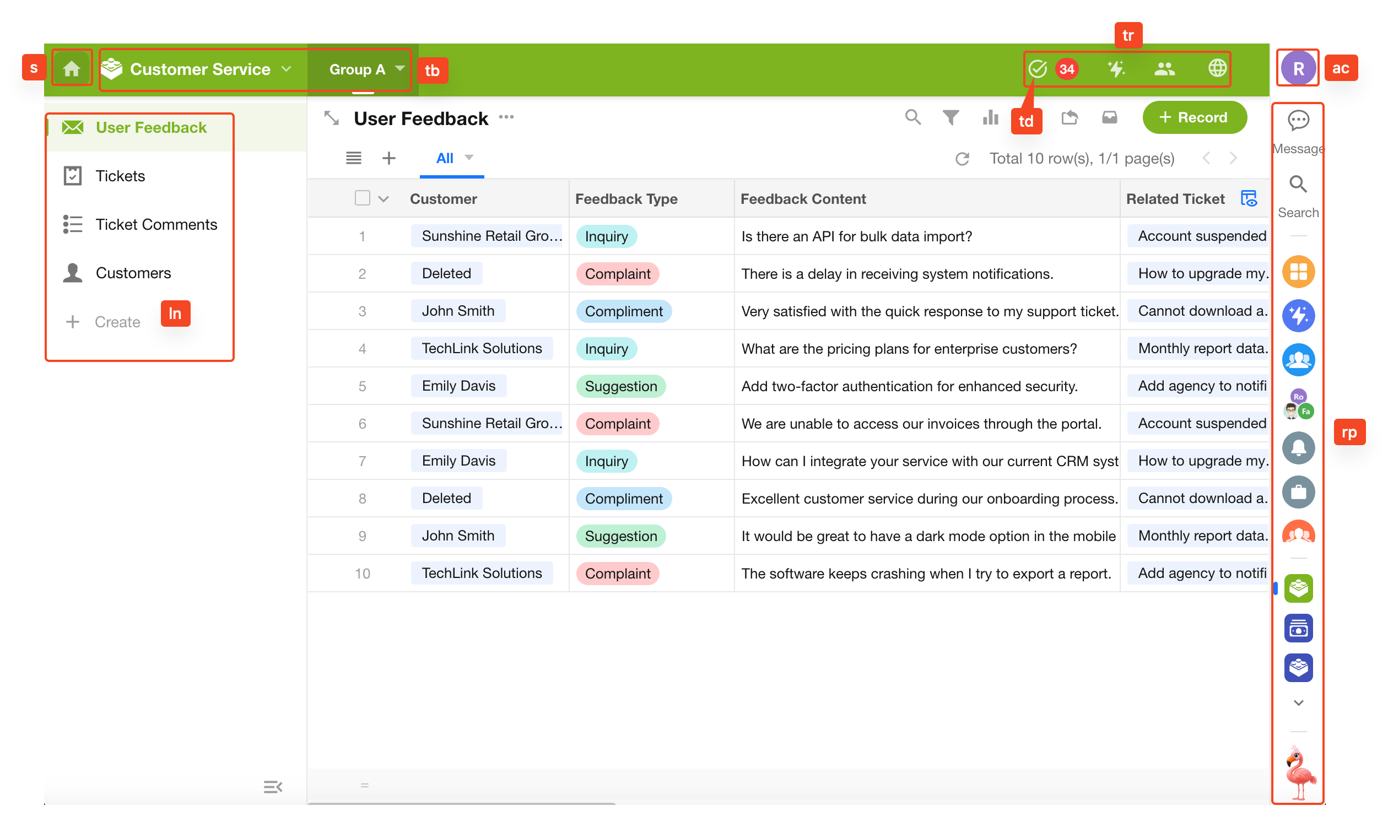Viewport: 1388px width, 827px height.
Task: Open the globe icon in the header
Action: (1217, 68)
